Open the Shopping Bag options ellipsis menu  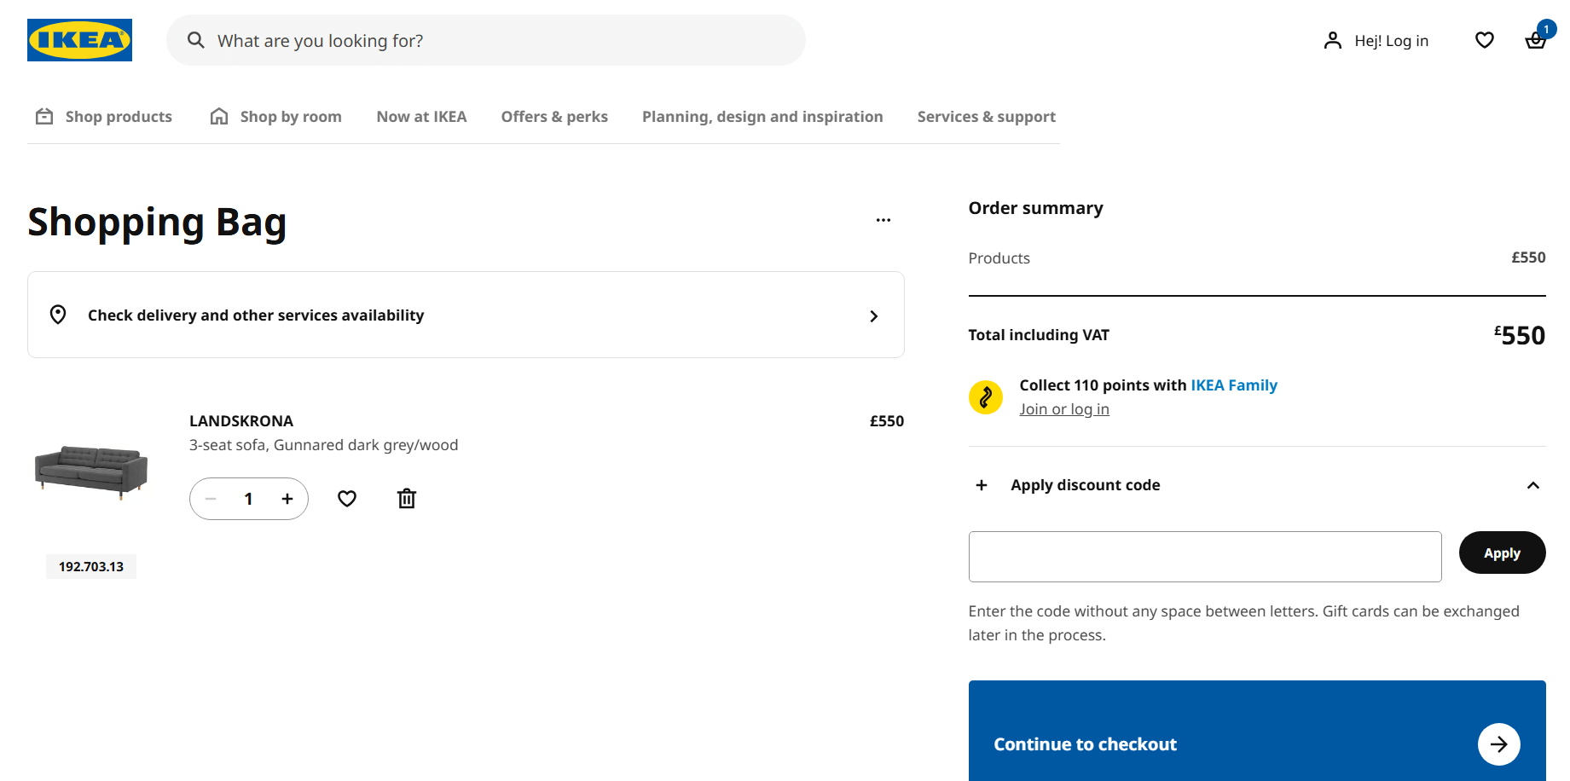tap(883, 219)
